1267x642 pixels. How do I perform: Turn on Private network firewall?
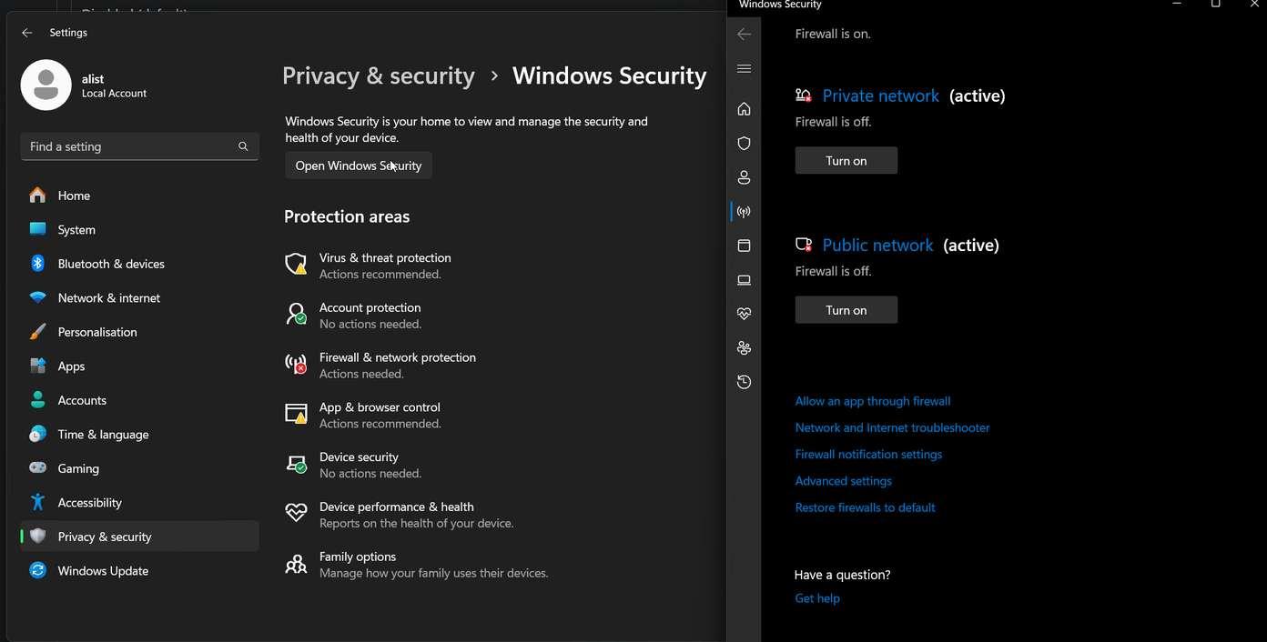pos(846,161)
